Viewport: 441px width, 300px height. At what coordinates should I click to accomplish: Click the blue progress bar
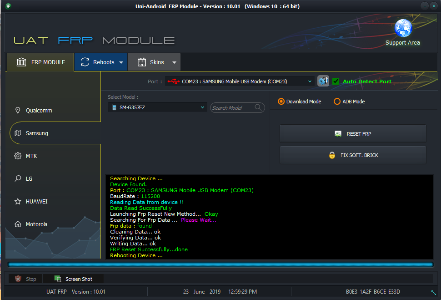point(220,264)
